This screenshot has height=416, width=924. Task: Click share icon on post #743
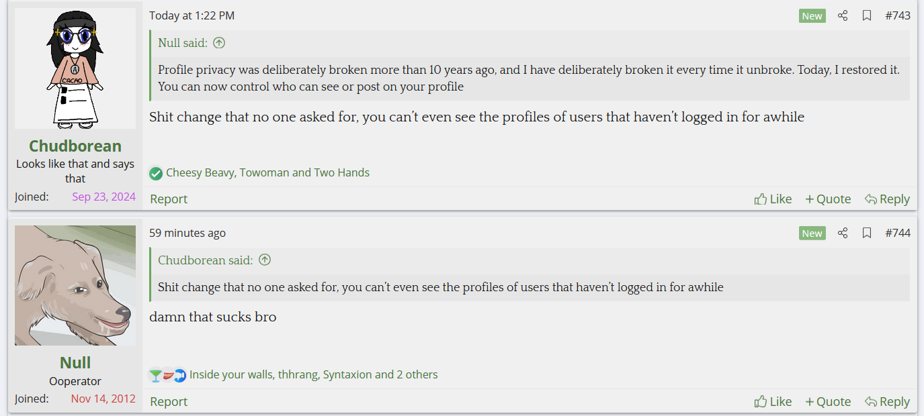click(x=843, y=15)
